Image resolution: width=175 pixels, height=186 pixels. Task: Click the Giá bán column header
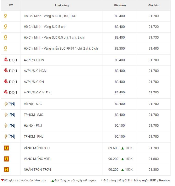(154, 5)
